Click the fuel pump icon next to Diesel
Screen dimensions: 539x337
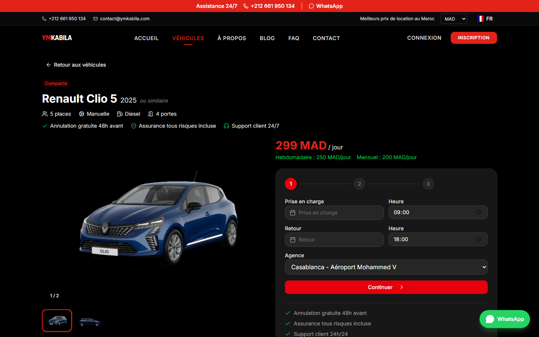pyautogui.click(x=120, y=114)
